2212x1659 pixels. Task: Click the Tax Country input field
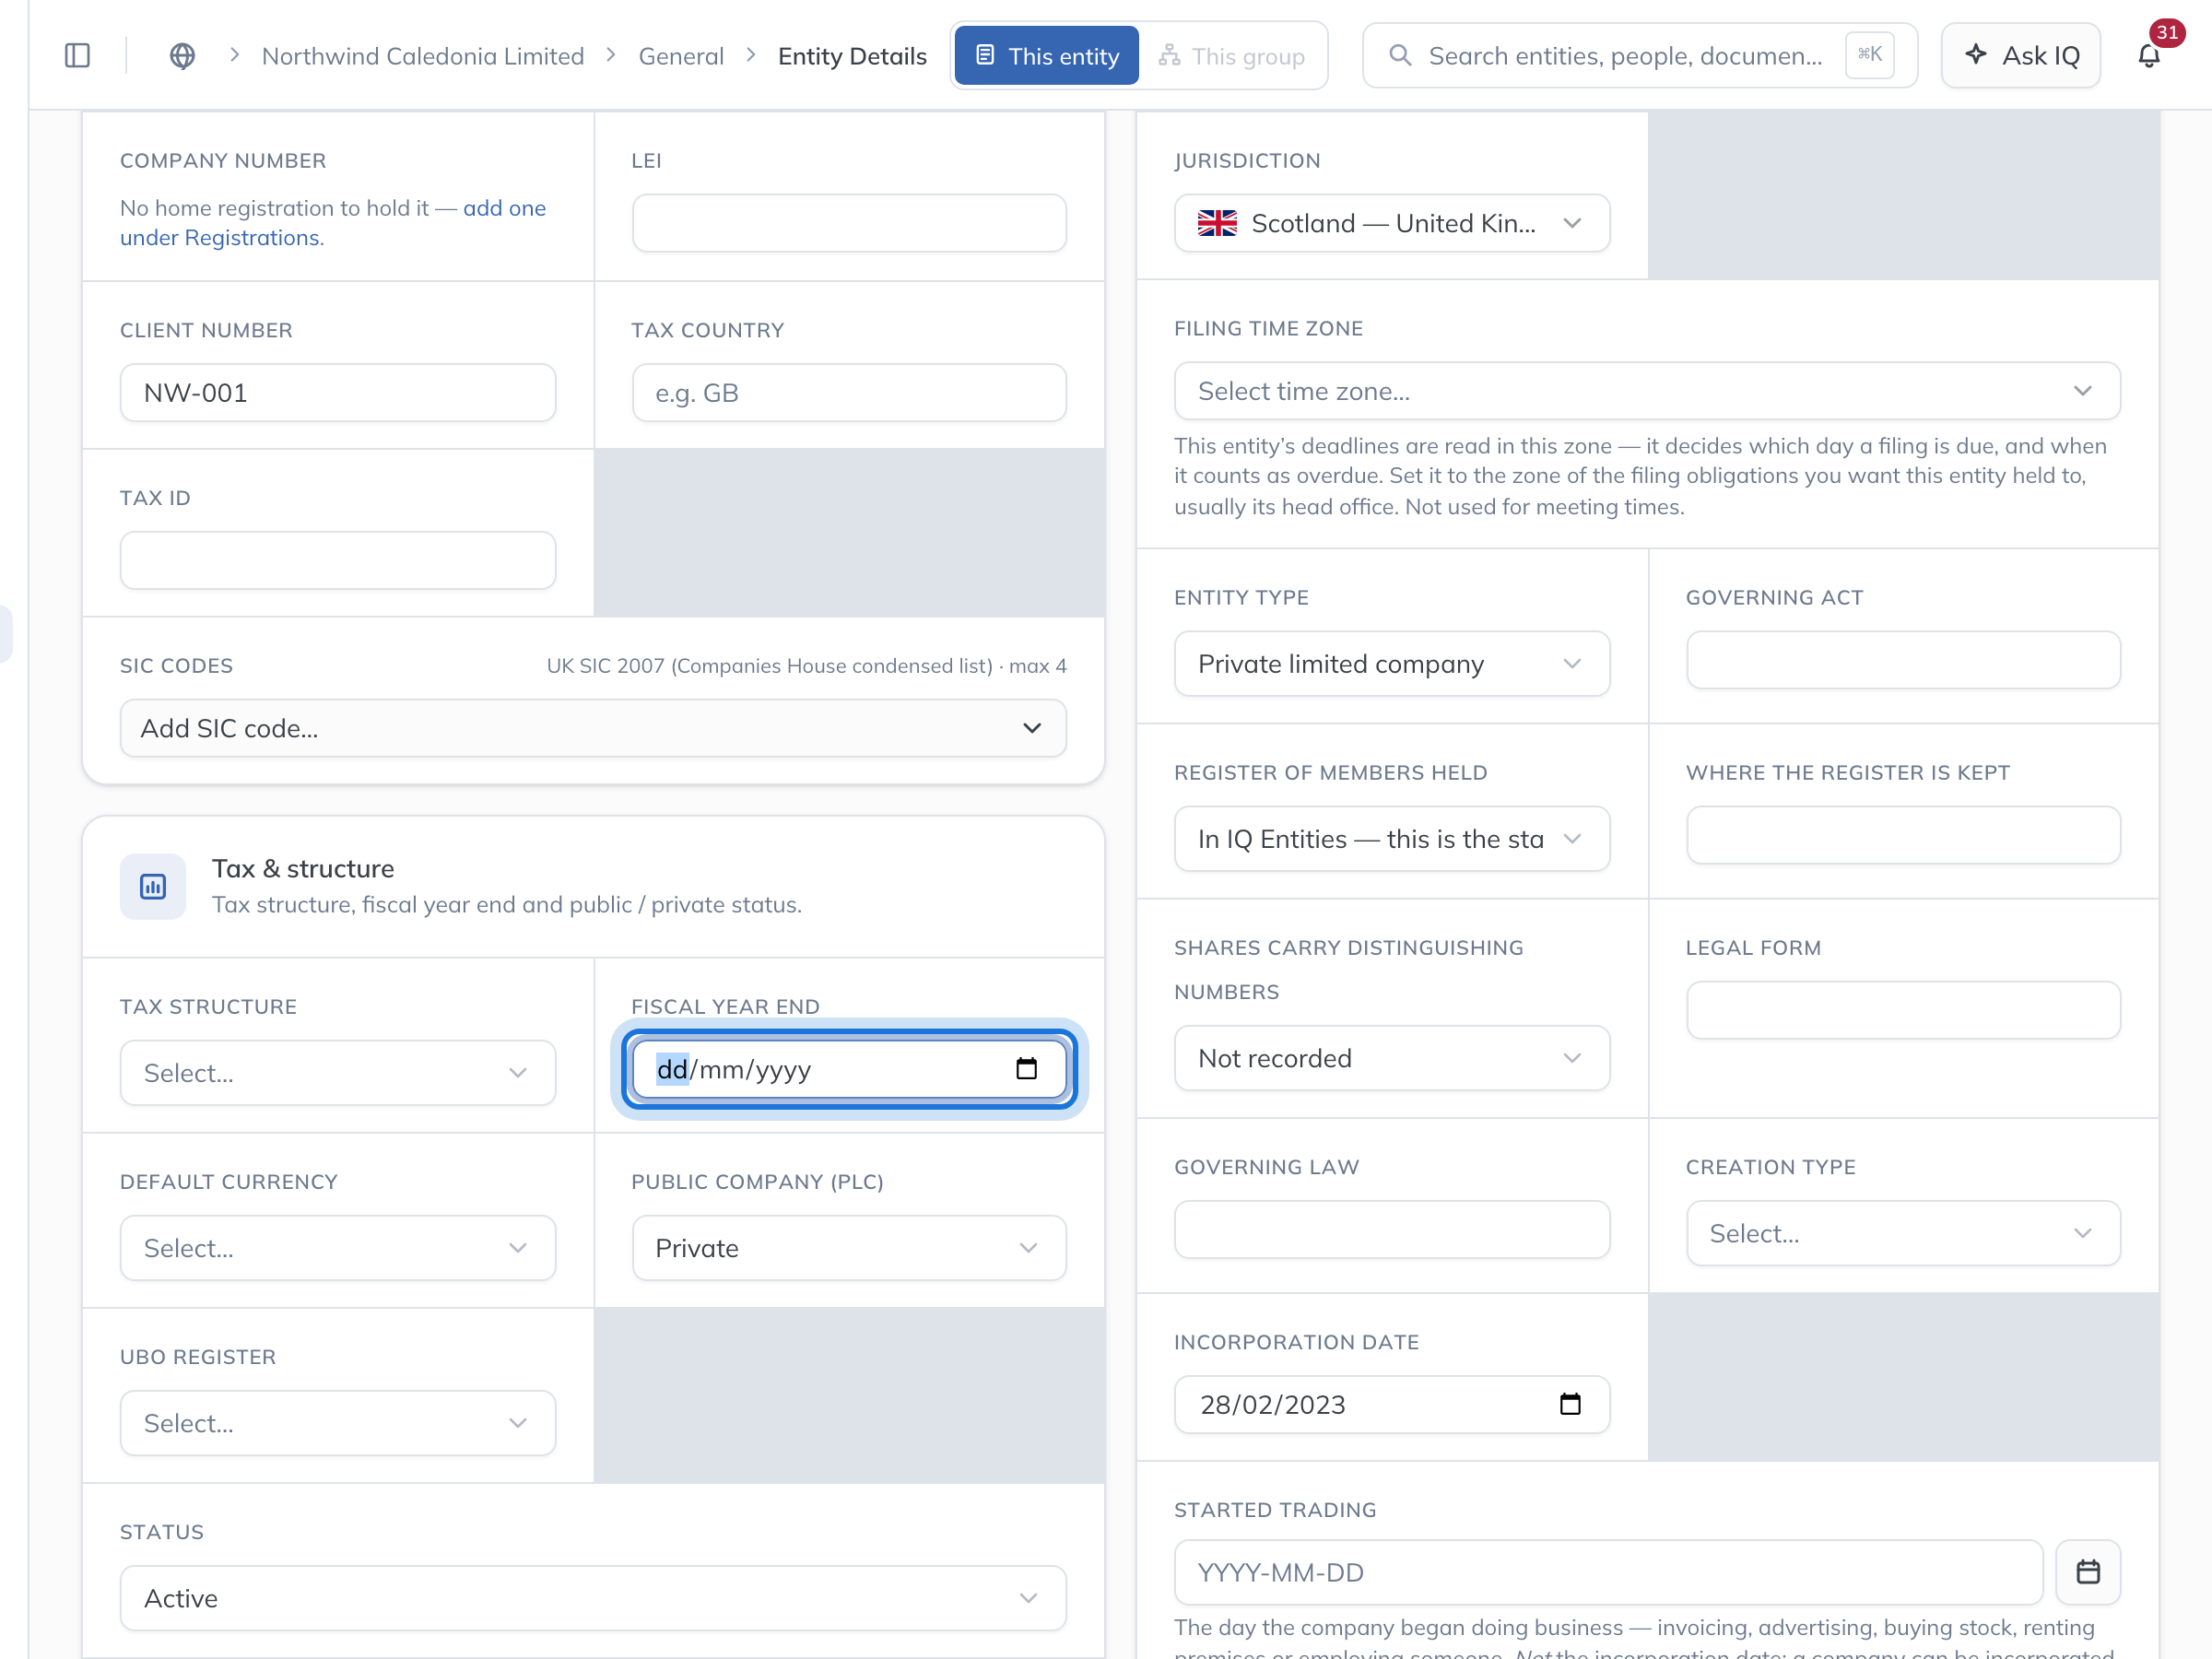[849, 393]
